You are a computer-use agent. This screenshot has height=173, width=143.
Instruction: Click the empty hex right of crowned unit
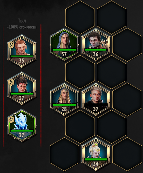127,154
